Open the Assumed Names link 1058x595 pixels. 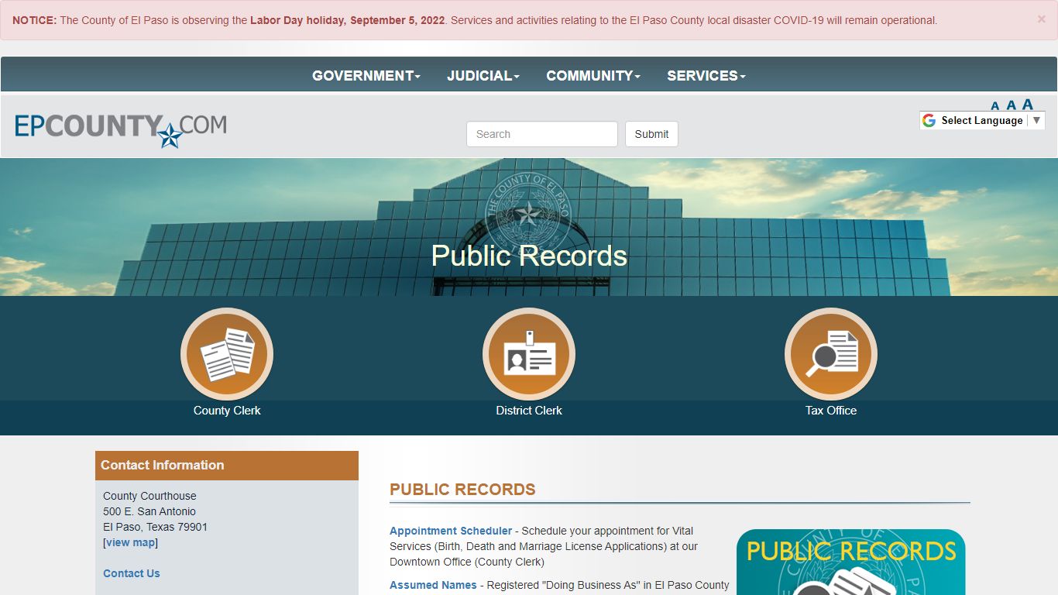click(433, 585)
